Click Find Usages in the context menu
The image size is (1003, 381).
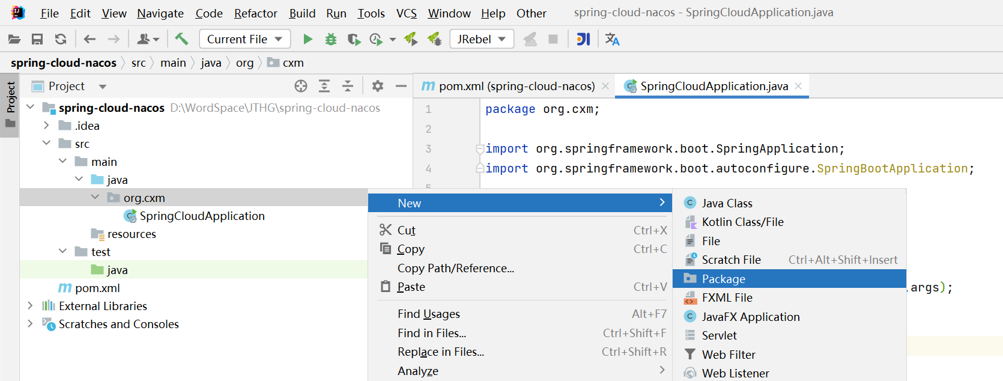[520, 314]
